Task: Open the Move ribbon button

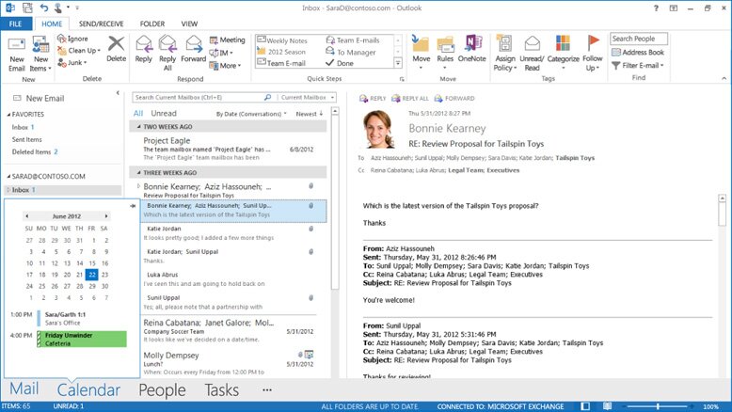Action: pyautogui.click(x=422, y=54)
